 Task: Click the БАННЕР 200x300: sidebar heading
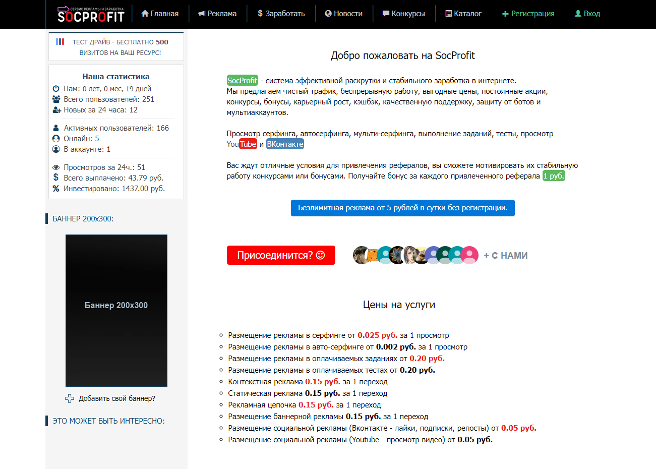83,219
